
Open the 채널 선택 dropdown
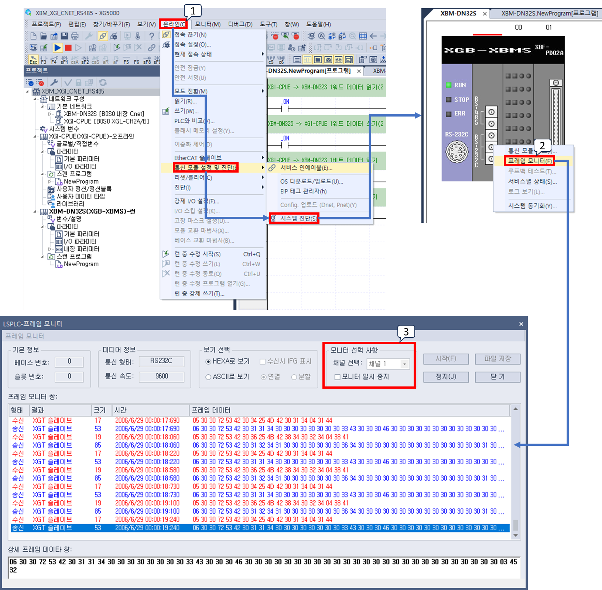pyautogui.click(x=404, y=364)
